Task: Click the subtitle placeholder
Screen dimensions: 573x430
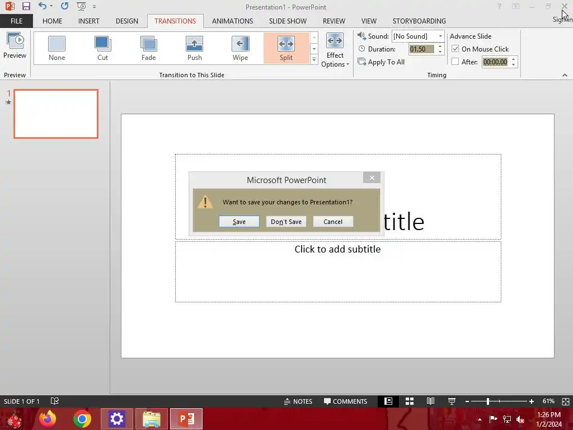Action: point(338,272)
